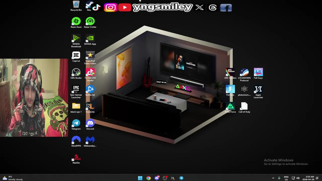Launch ARC Raiders game shortcut

coord(230,74)
